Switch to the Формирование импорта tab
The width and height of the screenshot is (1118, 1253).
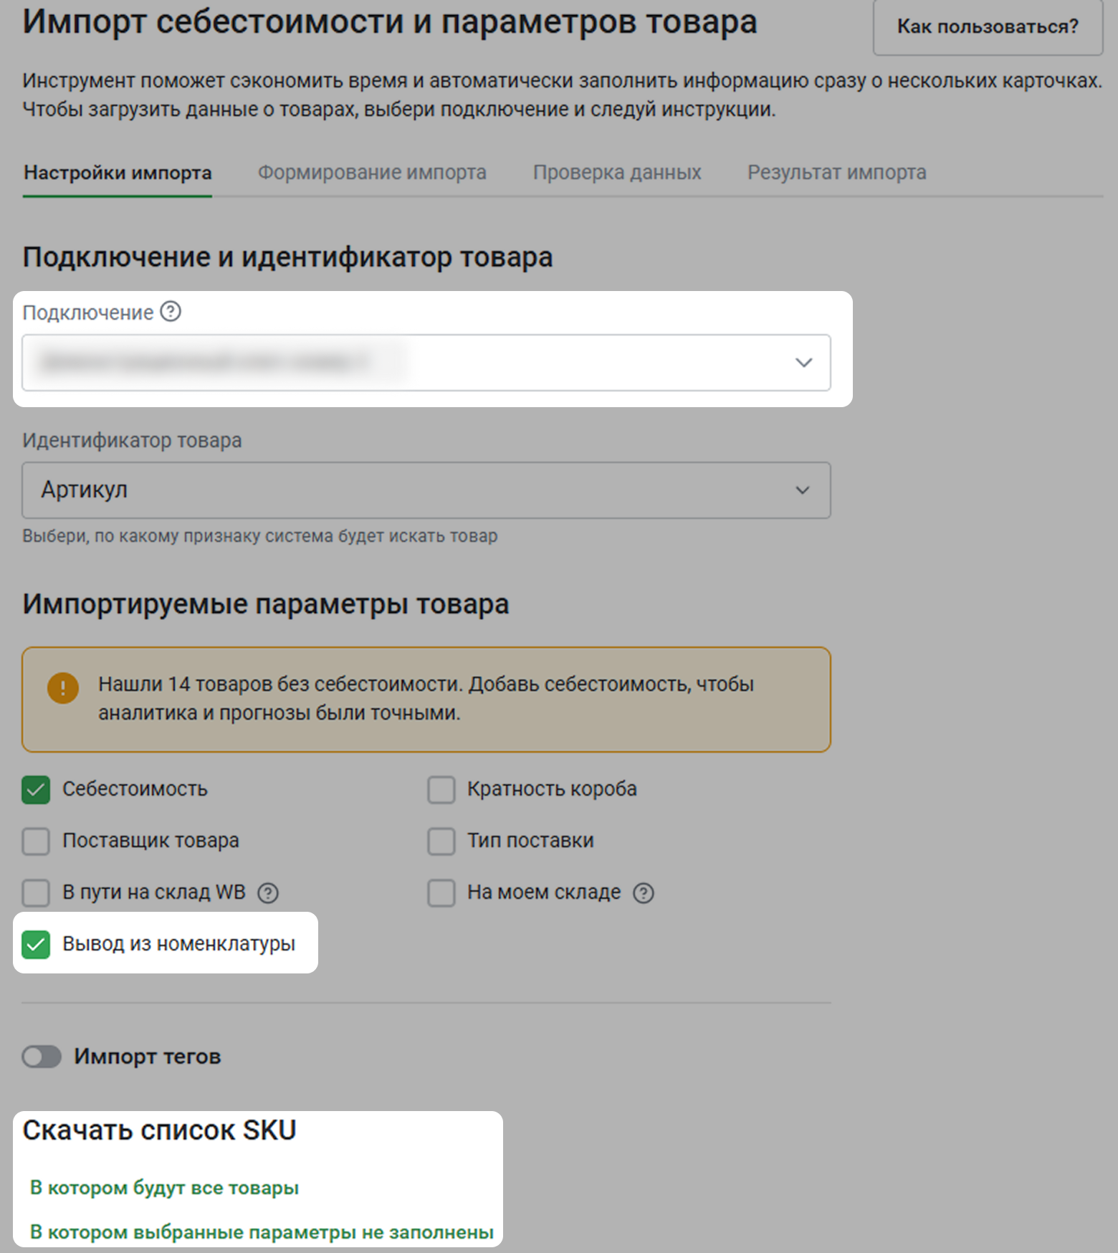[x=372, y=173]
